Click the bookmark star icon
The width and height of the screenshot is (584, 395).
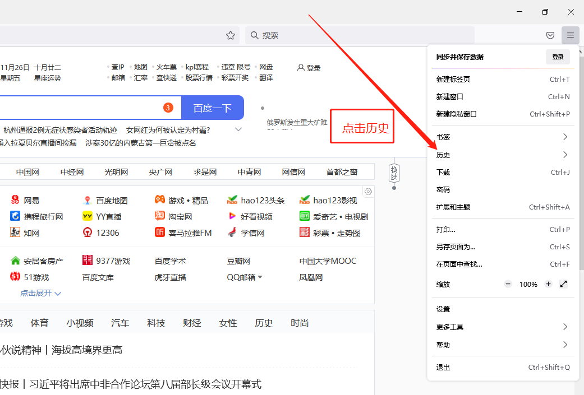(231, 35)
